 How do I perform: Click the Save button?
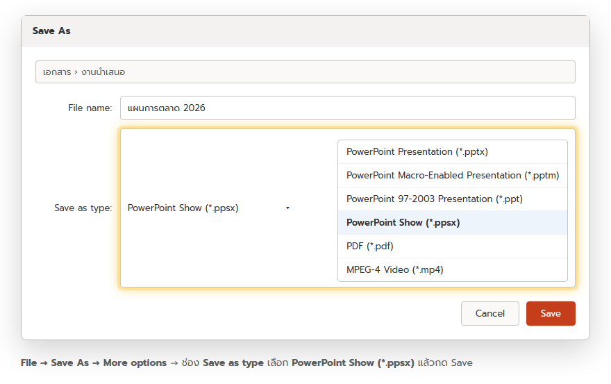click(x=551, y=313)
